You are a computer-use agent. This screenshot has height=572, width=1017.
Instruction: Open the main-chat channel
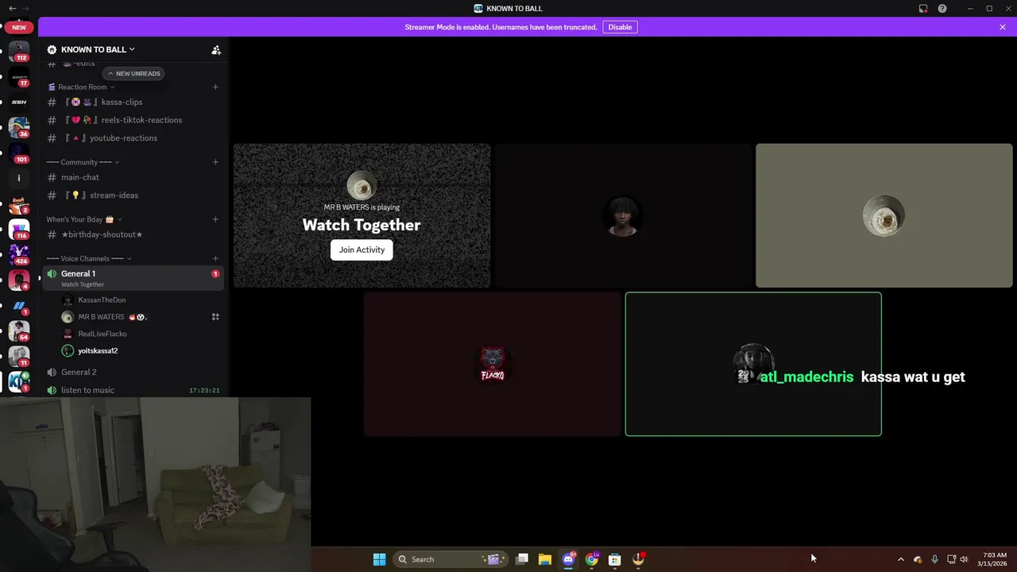point(133,177)
